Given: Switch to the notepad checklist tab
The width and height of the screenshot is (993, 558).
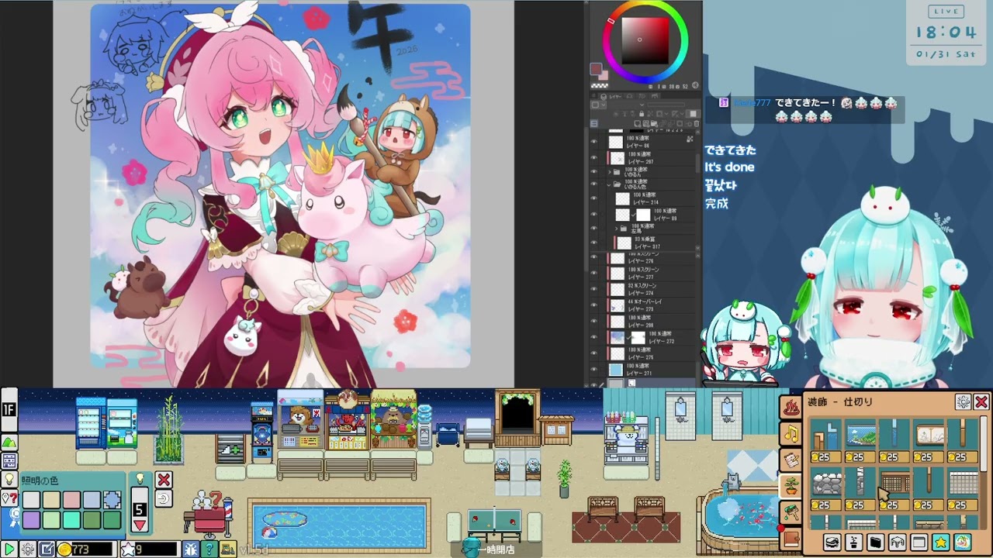Looking at the screenshot, I should pyautogui.click(x=791, y=460).
